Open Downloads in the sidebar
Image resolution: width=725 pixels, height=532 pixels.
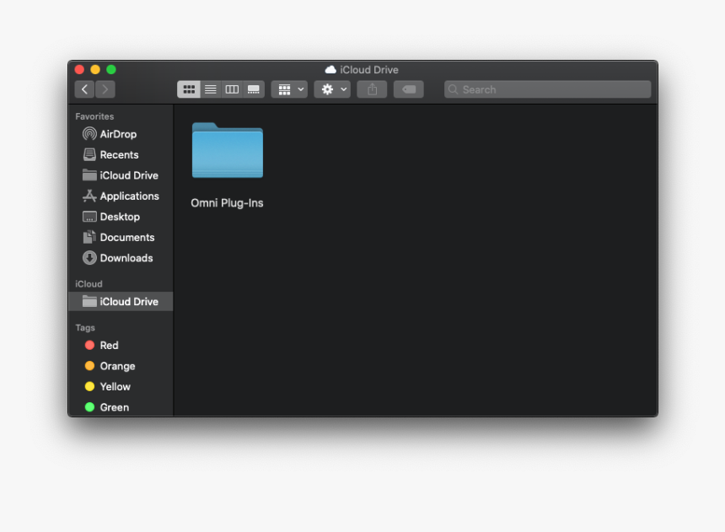121,258
